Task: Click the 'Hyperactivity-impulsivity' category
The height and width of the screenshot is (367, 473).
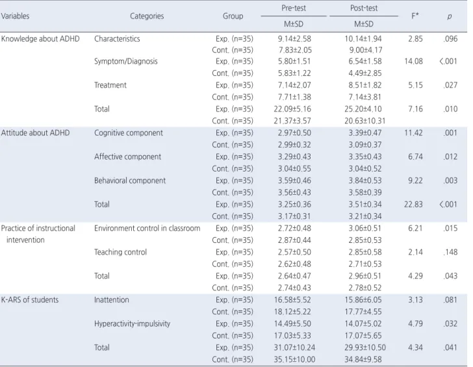Action: [132, 323]
